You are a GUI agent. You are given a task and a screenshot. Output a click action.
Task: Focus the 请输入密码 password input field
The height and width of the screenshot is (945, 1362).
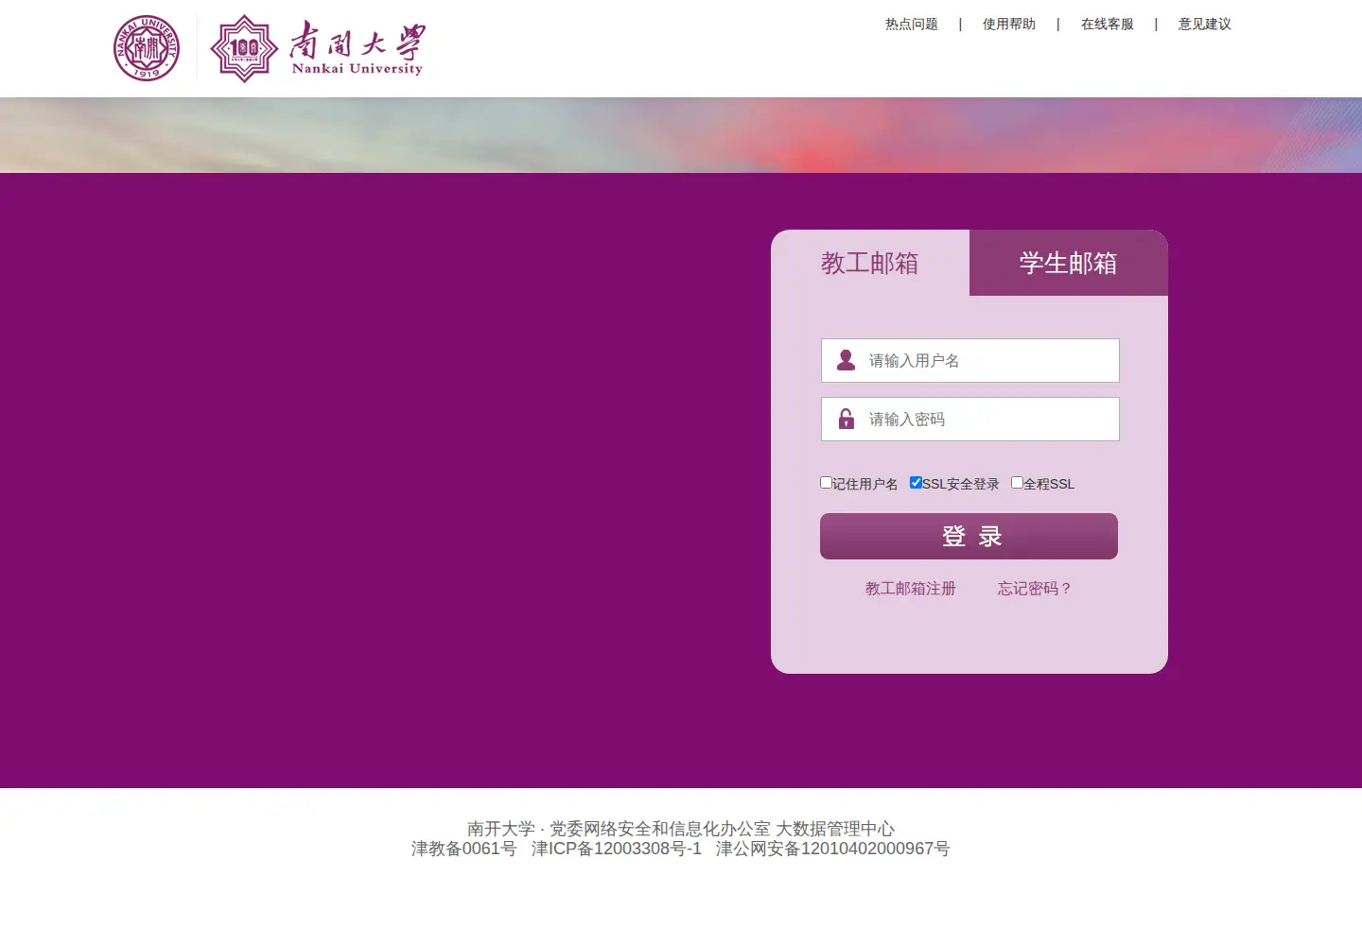tap(970, 419)
